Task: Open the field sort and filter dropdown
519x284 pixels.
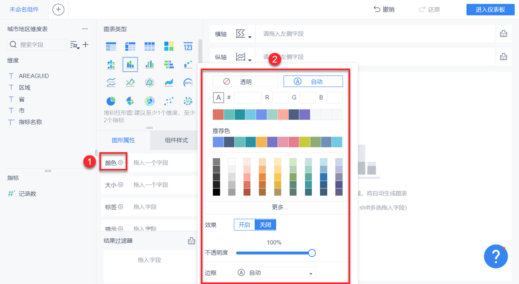Action: pos(75,45)
